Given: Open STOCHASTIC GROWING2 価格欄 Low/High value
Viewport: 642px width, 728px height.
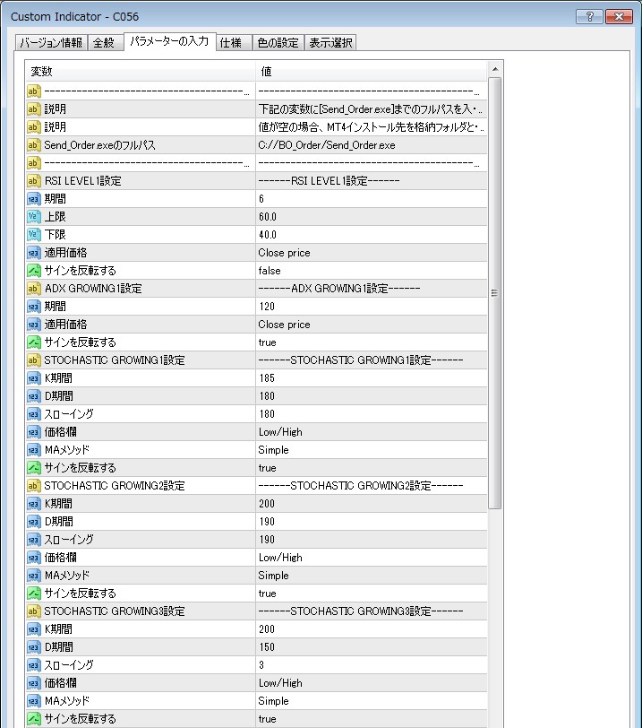Looking at the screenshot, I should click(372, 558).
